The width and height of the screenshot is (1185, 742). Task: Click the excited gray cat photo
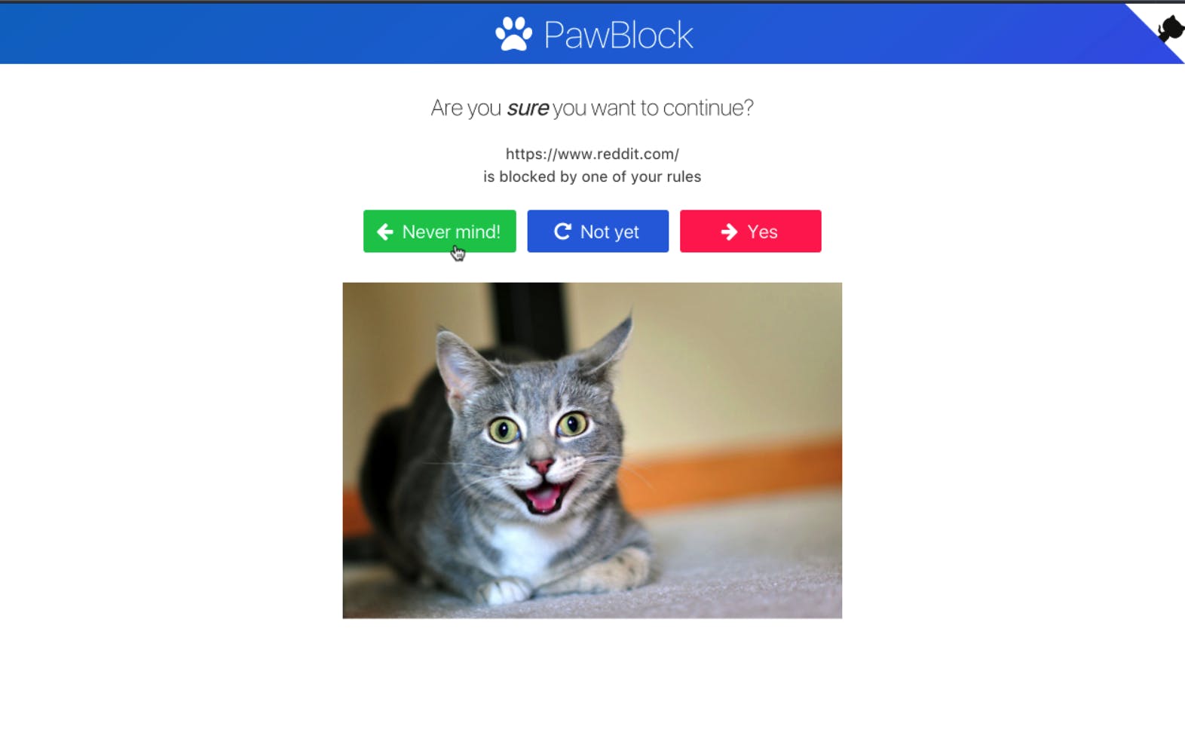point(592,450)
